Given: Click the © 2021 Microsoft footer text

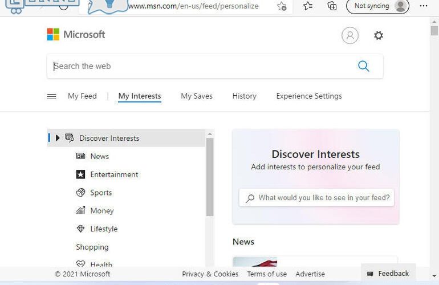Looking at the screenshot, I should pyautogui.click(x=82, y=274).
